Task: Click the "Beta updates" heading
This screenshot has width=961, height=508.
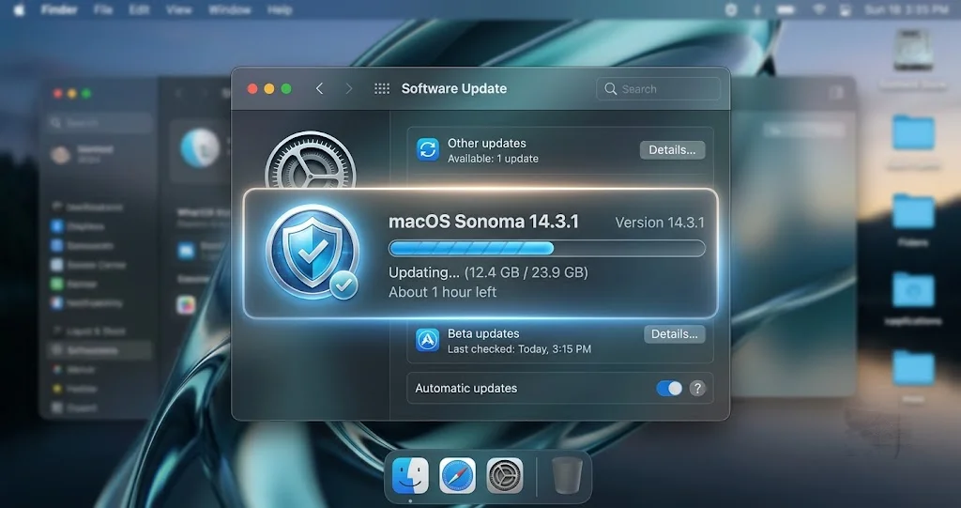Action: [483, 333]
